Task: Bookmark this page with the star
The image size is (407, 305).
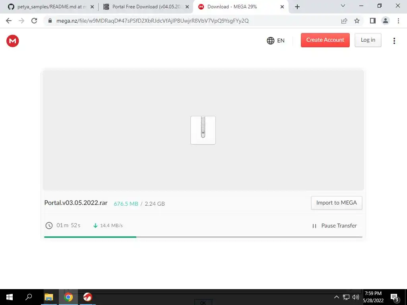Action: point(357,21)
